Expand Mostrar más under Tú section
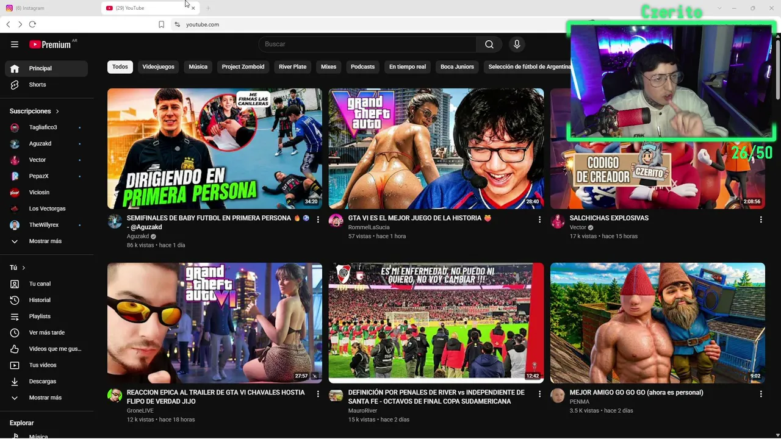The width and height of the screenshot is (781, 439). pos(46,398)
